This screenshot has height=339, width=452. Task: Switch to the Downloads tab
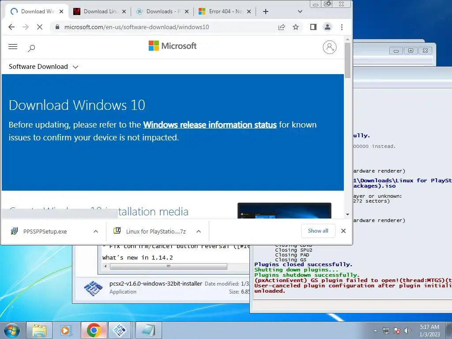click(x=162, y=11)
